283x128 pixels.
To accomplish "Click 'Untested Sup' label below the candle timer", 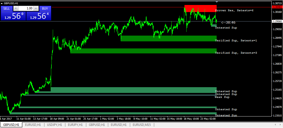I will click(x=226, y=28).
